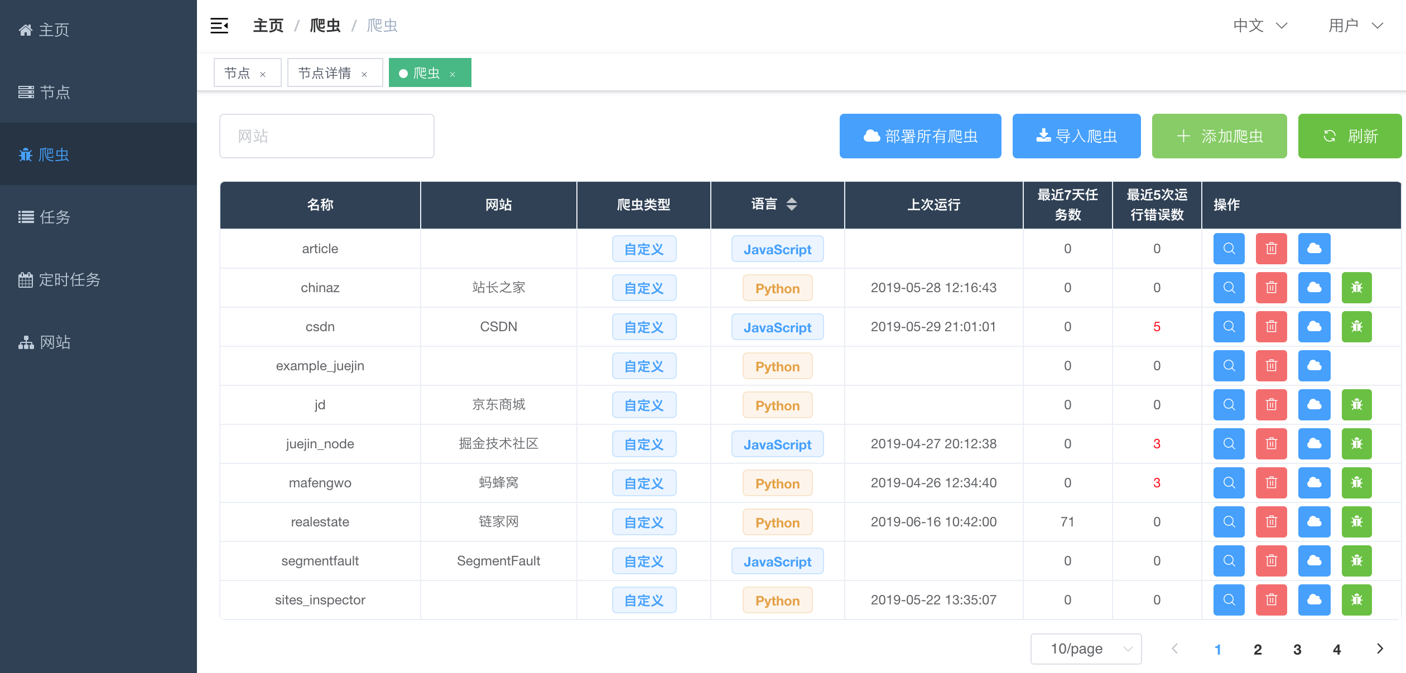Click cloud deploy icon for sites_inspector
The width and height of the screenshot is (1406, 673).
(x=1314, y=600)
